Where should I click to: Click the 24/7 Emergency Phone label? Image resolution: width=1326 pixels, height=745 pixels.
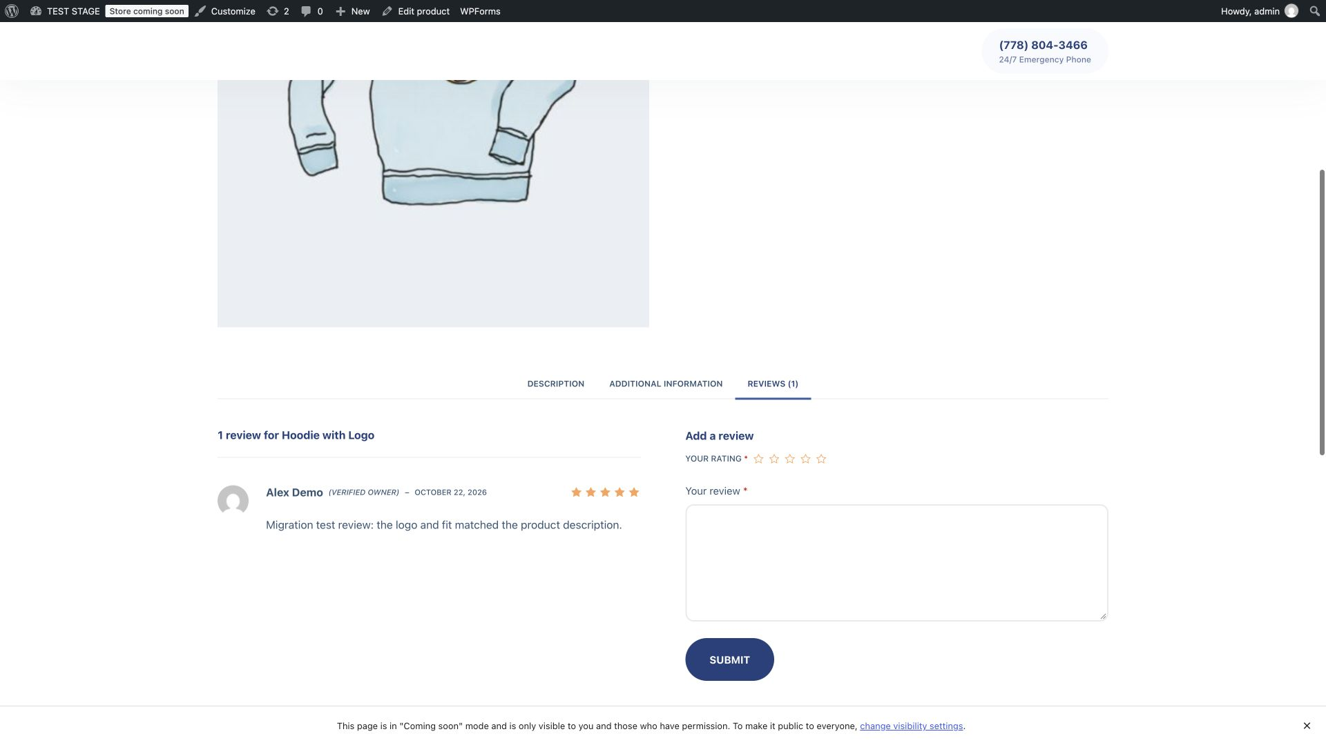coord(1044,60)
